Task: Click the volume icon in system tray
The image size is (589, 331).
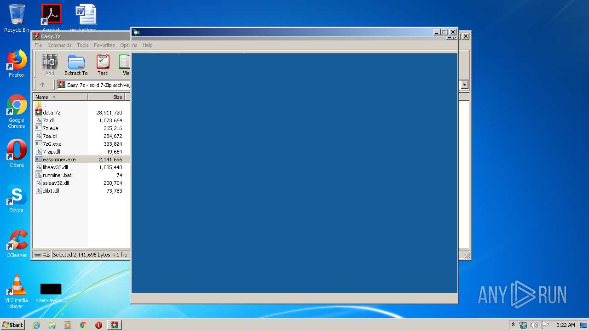Action: pyautogui.click(x=534, y=325)
